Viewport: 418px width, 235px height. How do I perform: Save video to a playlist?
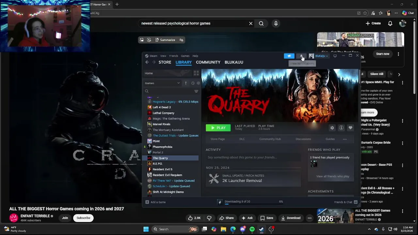coord(266,218)
